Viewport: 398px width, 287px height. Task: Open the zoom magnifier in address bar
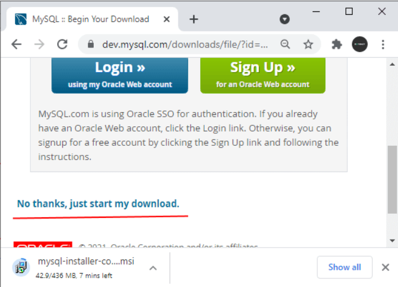285,45
